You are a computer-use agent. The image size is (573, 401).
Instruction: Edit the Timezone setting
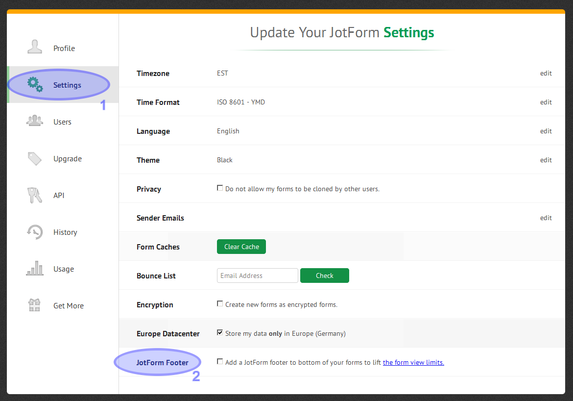(x=546, y=73)
